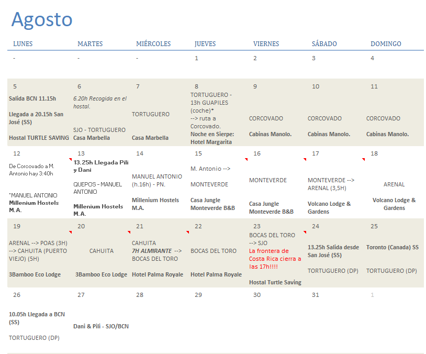Click the Agosto month title
This screenshot has height=354, width=426.
point(42,19)
